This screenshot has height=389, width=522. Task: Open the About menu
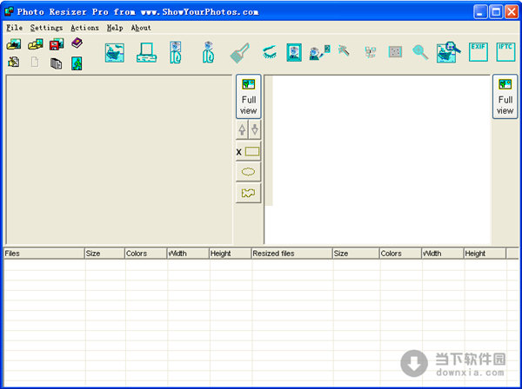pyautogui.click(x=141, y=28)
